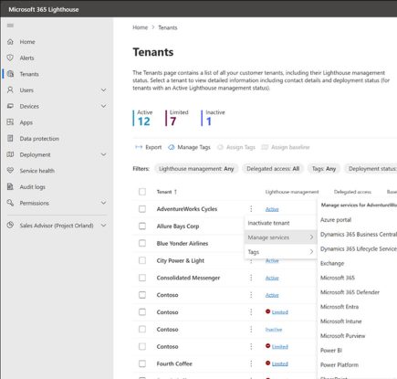Open the Apps grid icon

[x=10, y=122]
